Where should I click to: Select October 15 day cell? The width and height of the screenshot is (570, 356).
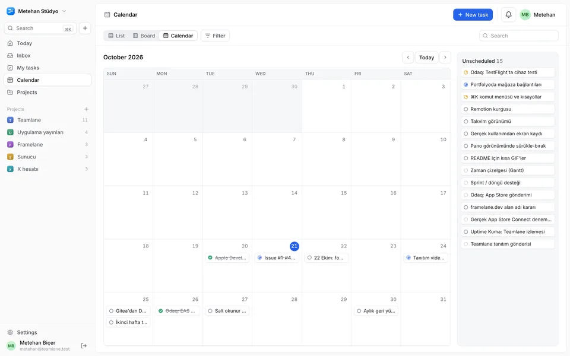coord(327,212)
